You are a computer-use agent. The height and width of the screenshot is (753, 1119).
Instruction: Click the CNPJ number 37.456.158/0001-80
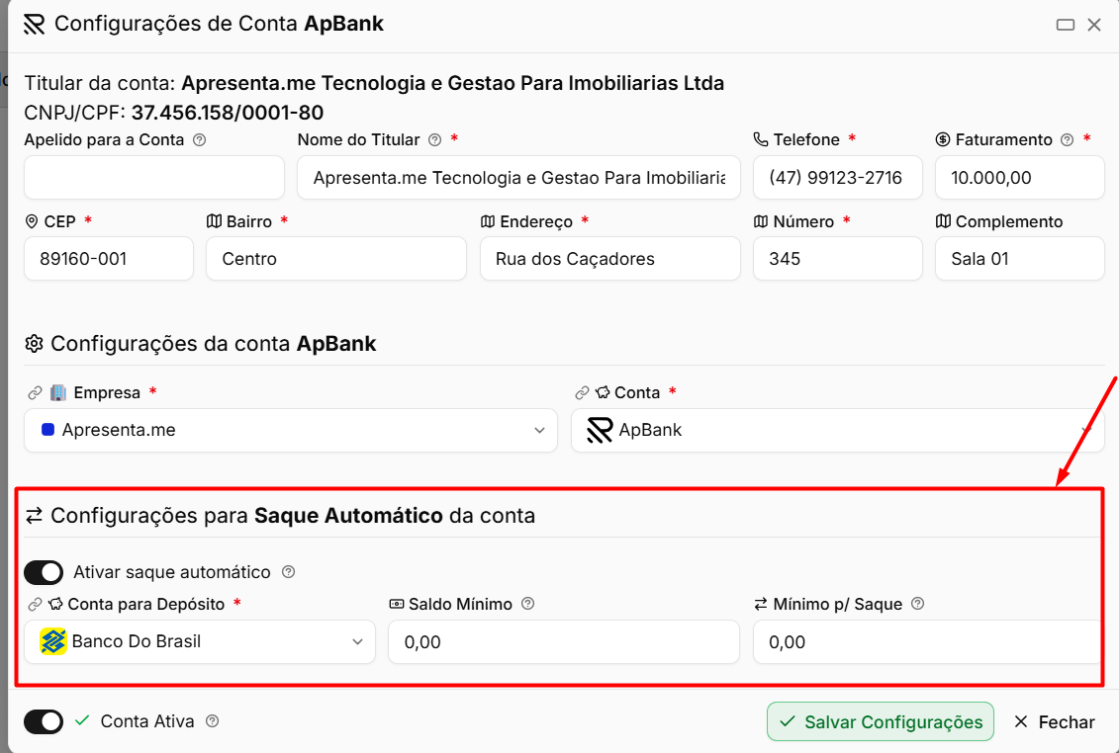[x=228, y=113]
